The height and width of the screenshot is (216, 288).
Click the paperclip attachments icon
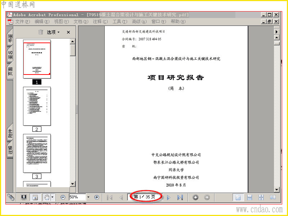tap(11, 197)
